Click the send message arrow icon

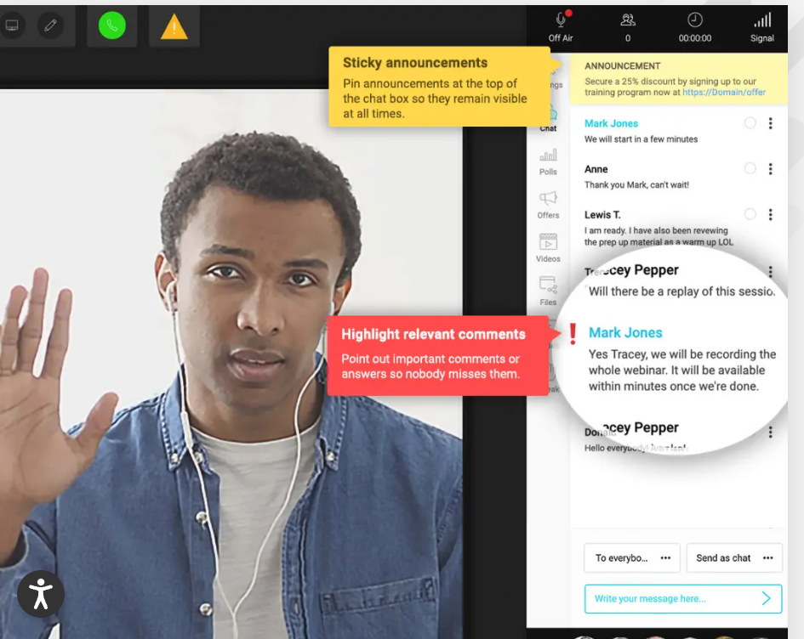[766, 598]
